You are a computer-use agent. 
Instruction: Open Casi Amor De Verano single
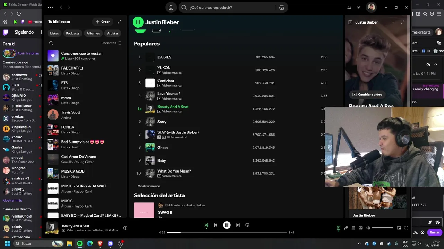point(85,159)
